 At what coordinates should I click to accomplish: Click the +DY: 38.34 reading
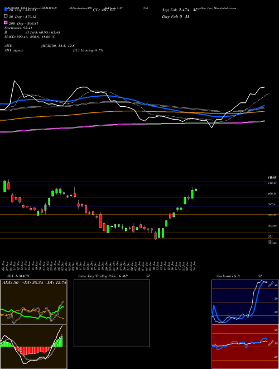coord(33,283)
